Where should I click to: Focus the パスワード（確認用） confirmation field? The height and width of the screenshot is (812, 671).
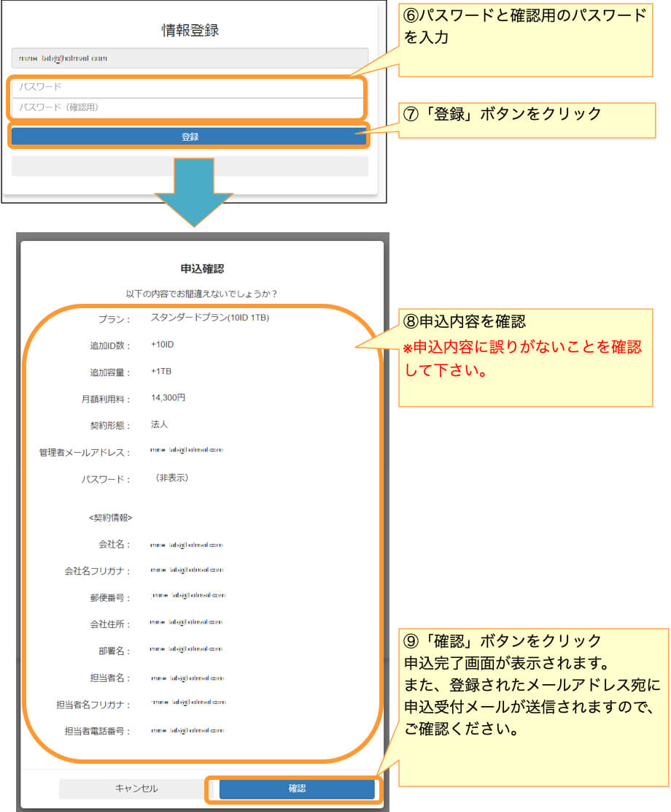tap(187, 107)
